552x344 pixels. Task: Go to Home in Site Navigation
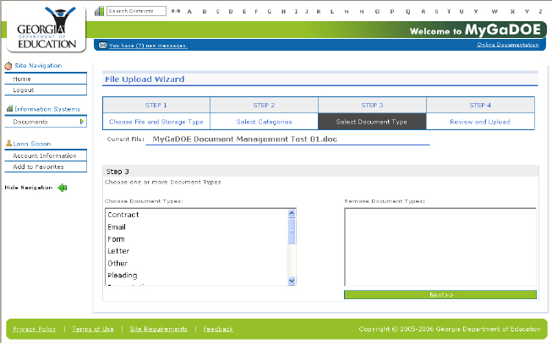coord(46,79)
